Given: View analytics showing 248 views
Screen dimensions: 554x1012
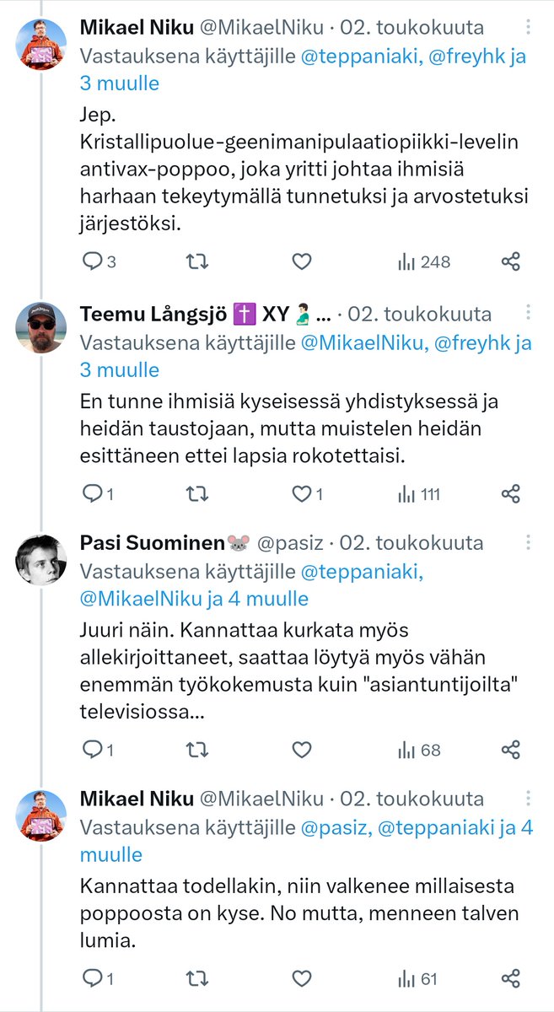Looking at the screenshot, I should pyautogui.click(x=424, y=262).
